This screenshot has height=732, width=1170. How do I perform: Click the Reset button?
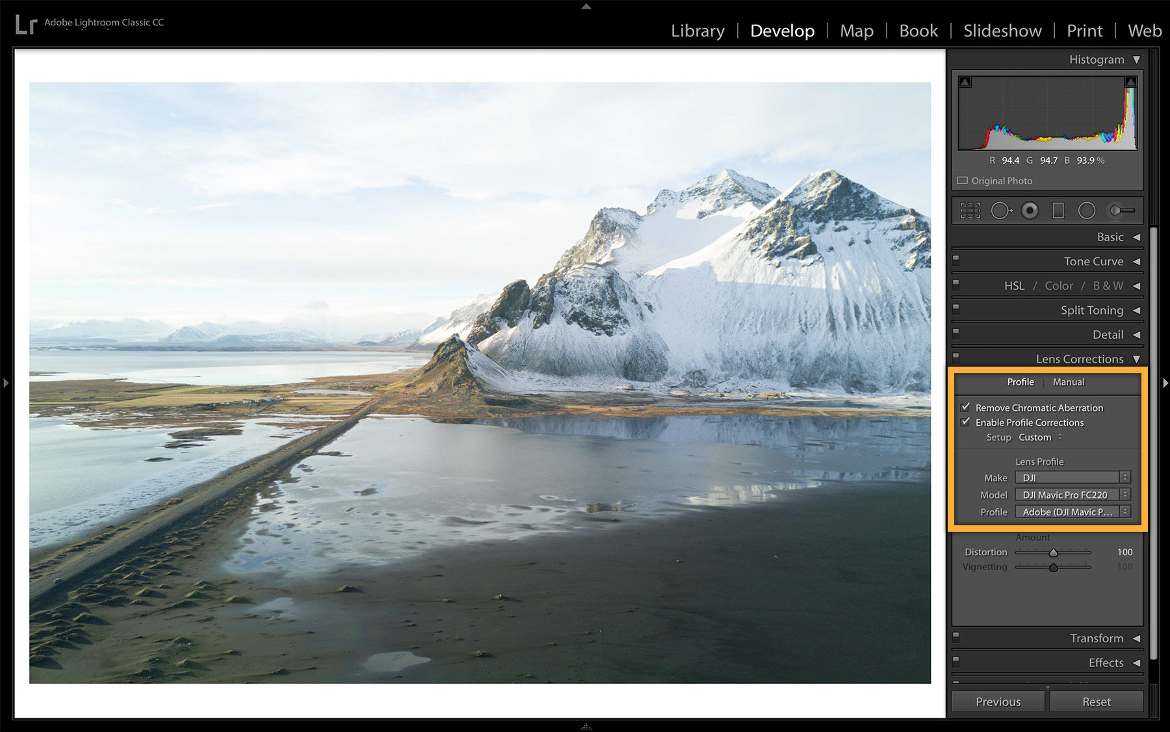[1097, 701]
